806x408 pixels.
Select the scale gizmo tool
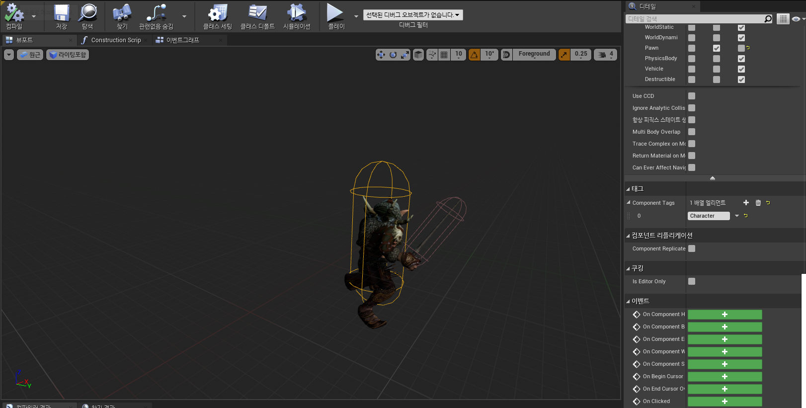click(405, 55)
